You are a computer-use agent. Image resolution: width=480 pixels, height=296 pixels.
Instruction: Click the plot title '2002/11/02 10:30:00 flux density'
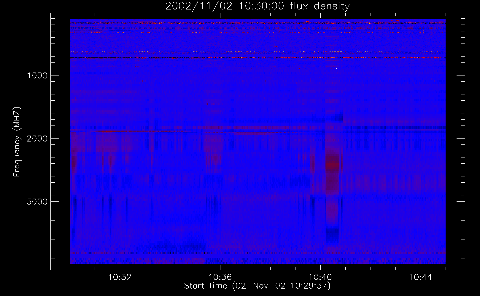257,6
